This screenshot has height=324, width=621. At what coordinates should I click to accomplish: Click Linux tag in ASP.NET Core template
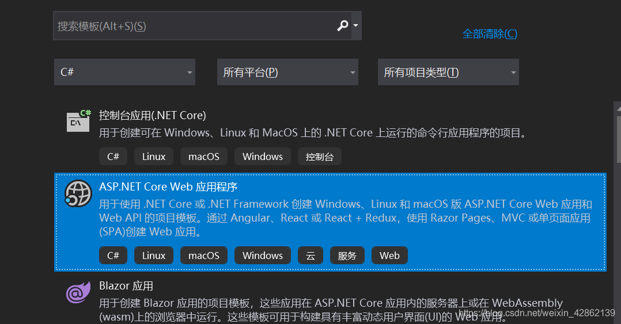[154, 255]
